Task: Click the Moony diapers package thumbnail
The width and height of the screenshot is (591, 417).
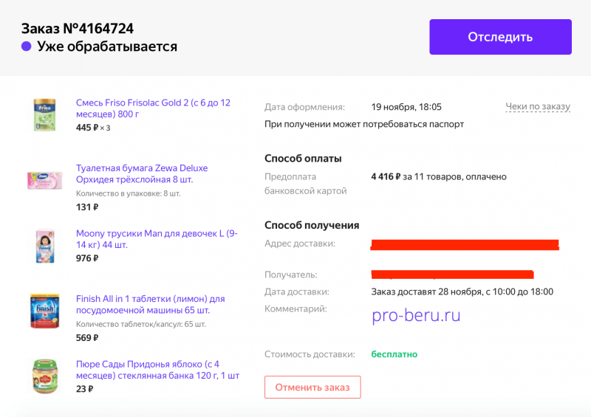Action: [x=45, y=246]
